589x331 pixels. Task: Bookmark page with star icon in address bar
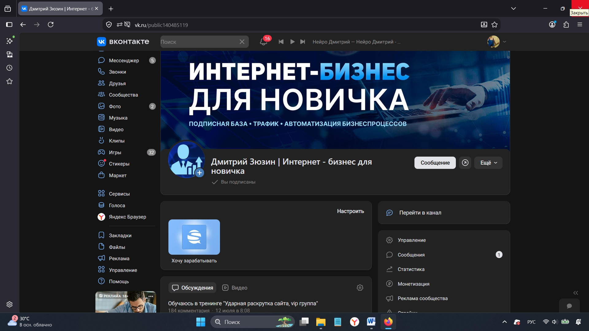click(x=495, y=25)
